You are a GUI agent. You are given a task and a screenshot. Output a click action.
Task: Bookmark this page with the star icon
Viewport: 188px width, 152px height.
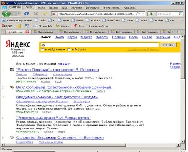pos(138,14)
